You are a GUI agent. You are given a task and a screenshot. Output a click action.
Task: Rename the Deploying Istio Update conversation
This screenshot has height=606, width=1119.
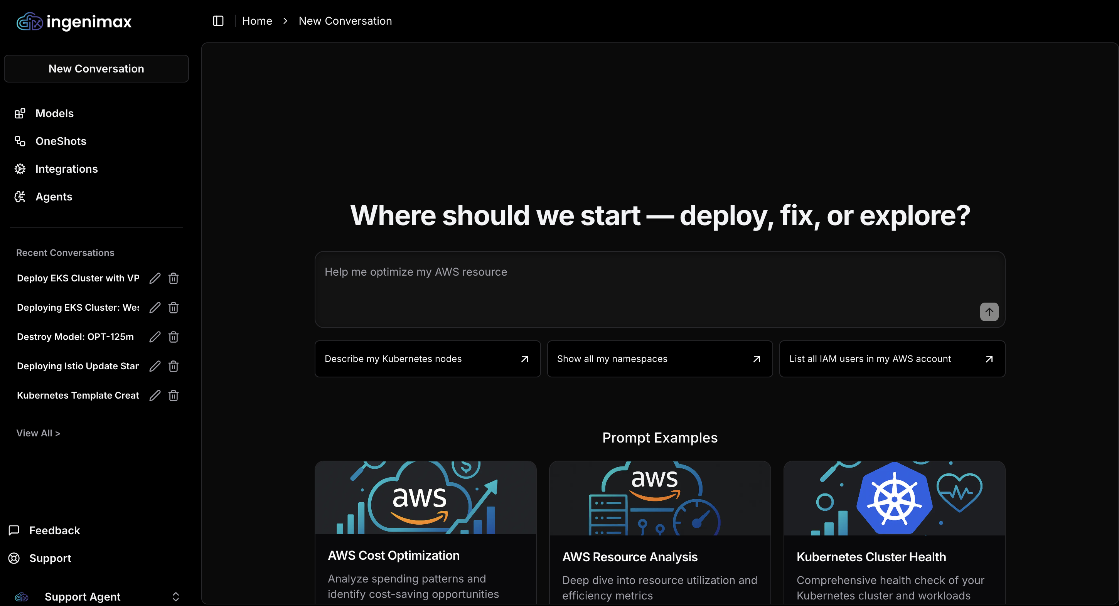click(155, 366)
